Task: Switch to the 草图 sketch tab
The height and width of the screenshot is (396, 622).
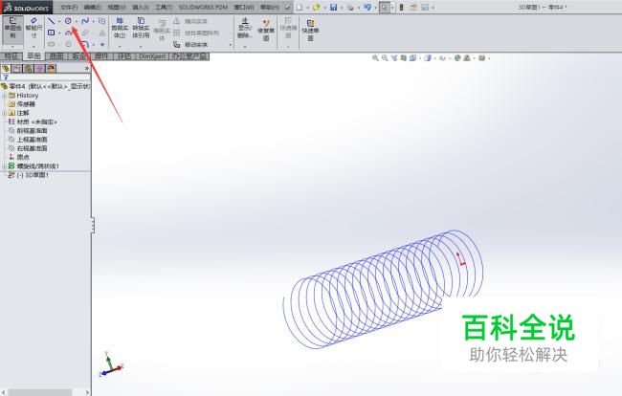Action: click(x=33, y=56)
